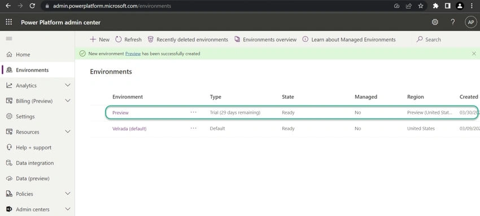Click 'Preview (United Stat...' region cell
Image resolution: width=480 pixels, height=216 pixels.
(430, 112)
